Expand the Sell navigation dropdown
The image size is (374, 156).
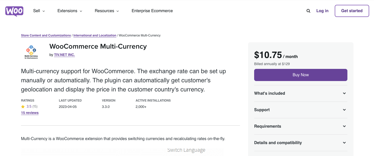click(x=39, y=11)
